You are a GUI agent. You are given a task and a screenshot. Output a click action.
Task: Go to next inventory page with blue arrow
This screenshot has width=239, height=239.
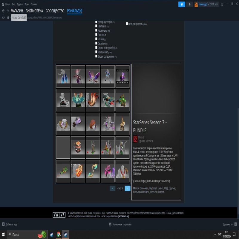point(127,189)
